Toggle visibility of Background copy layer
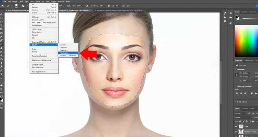258x137 pixels. tap(236, 132)
